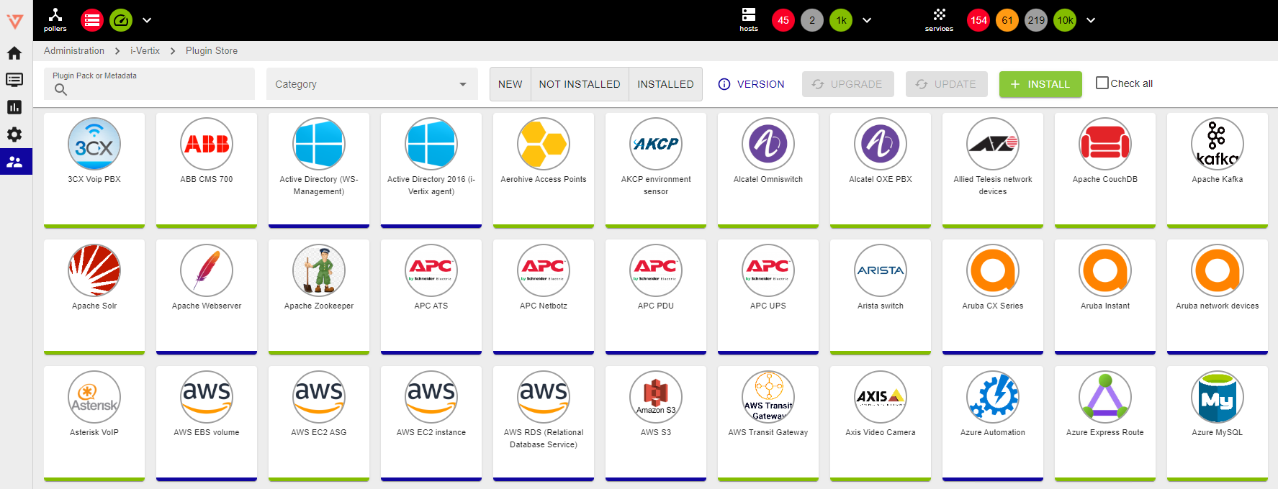Select APC Netbotz plugin
This screenshot has width=1278, height=489.
click(x=544, y=297)
